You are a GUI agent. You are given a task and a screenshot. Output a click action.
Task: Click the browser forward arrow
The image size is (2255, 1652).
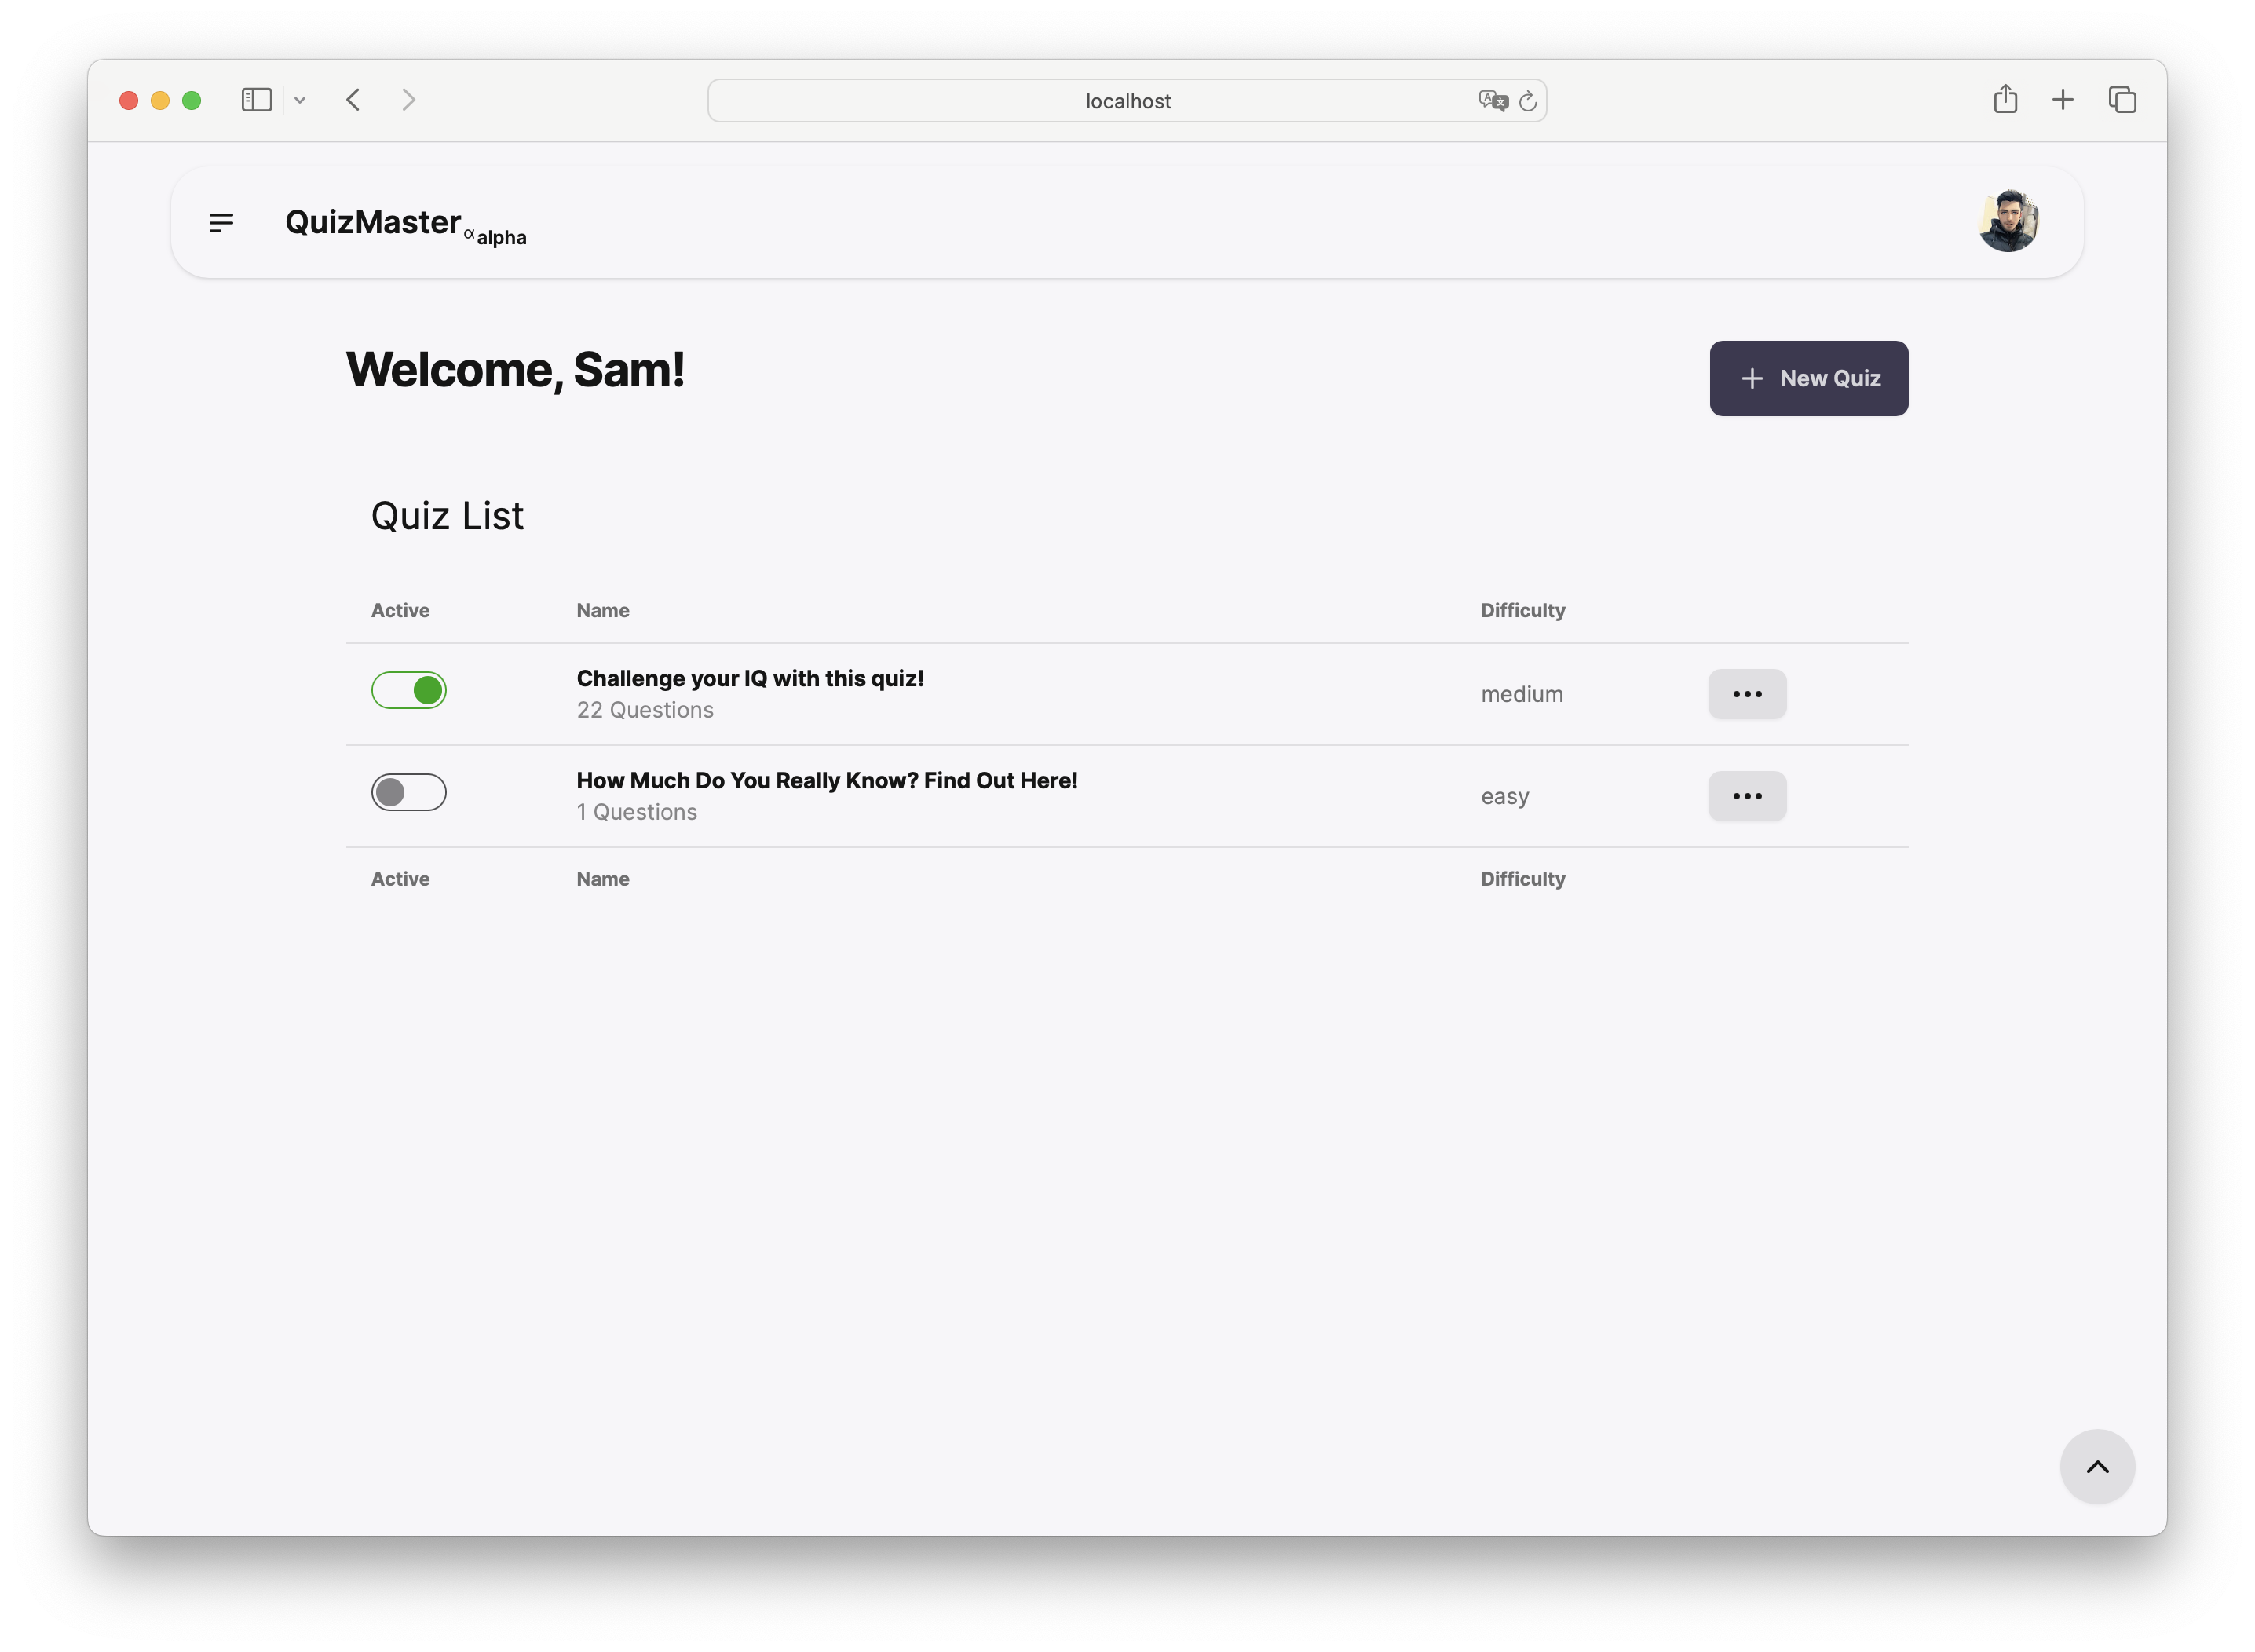tap(408, 100)
